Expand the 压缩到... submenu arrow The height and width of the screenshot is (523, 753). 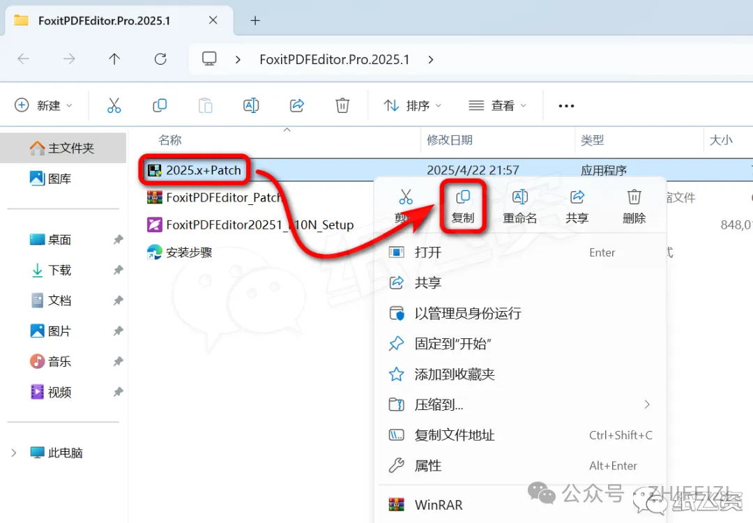coord(647,404)
